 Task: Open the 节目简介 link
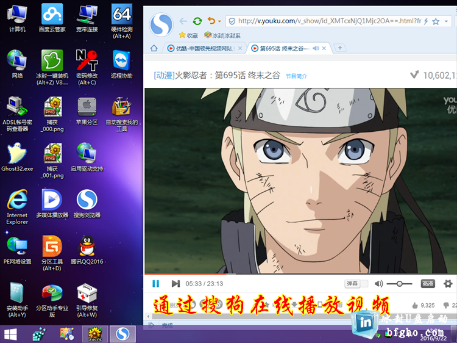tap(296, 76)
